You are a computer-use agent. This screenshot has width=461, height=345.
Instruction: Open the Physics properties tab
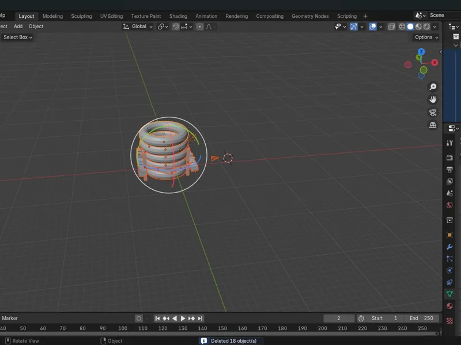tap(449, 270)
